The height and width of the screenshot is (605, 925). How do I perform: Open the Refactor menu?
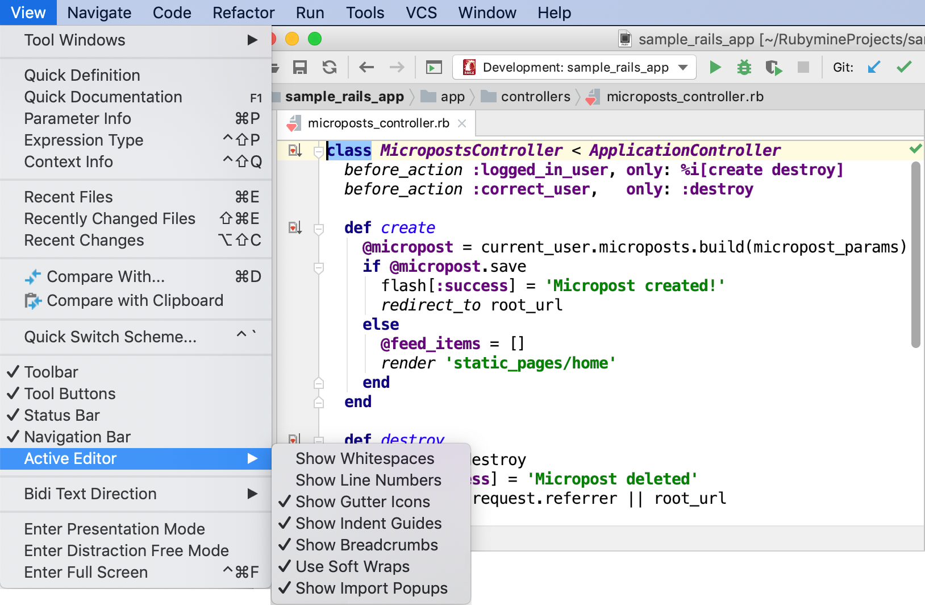click(x=244, y=13)
